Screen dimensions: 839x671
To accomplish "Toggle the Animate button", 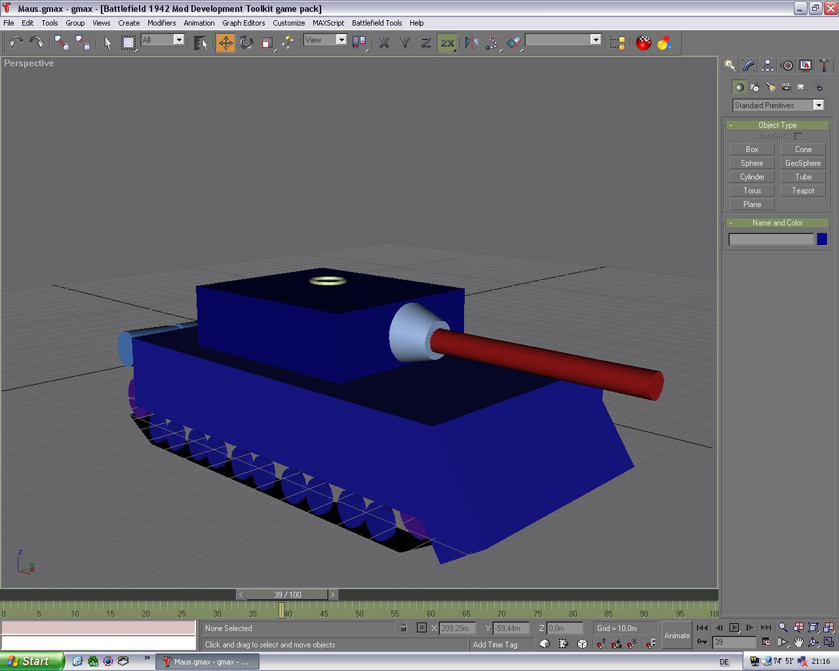I will point(676,635).
